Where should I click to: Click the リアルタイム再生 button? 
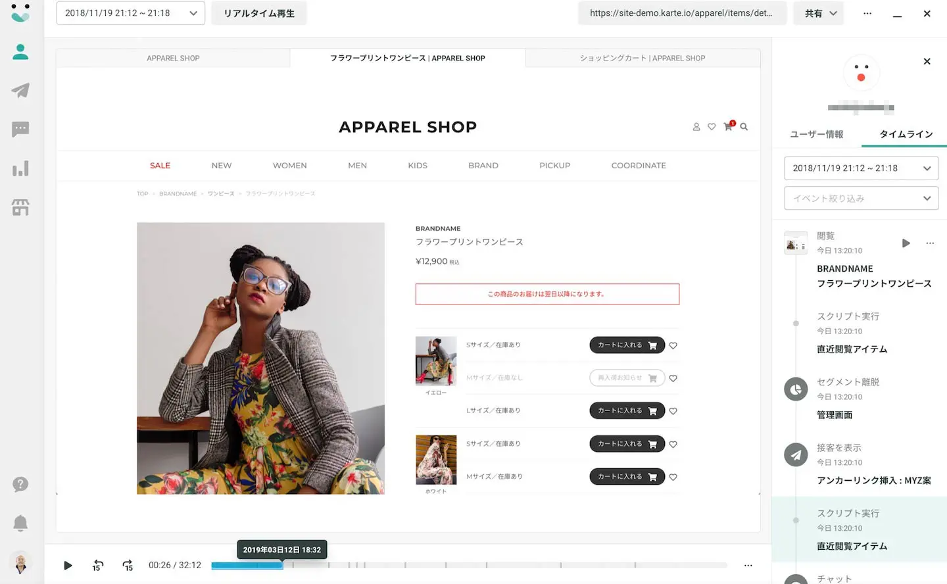(x=259, y=13)
